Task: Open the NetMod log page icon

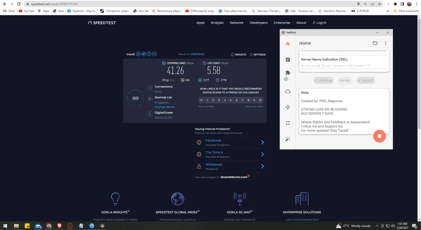Action: tap(288, 60)
